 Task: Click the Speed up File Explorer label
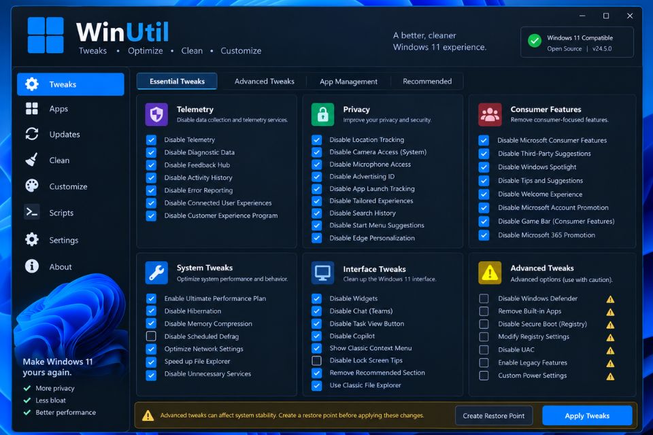197,362
